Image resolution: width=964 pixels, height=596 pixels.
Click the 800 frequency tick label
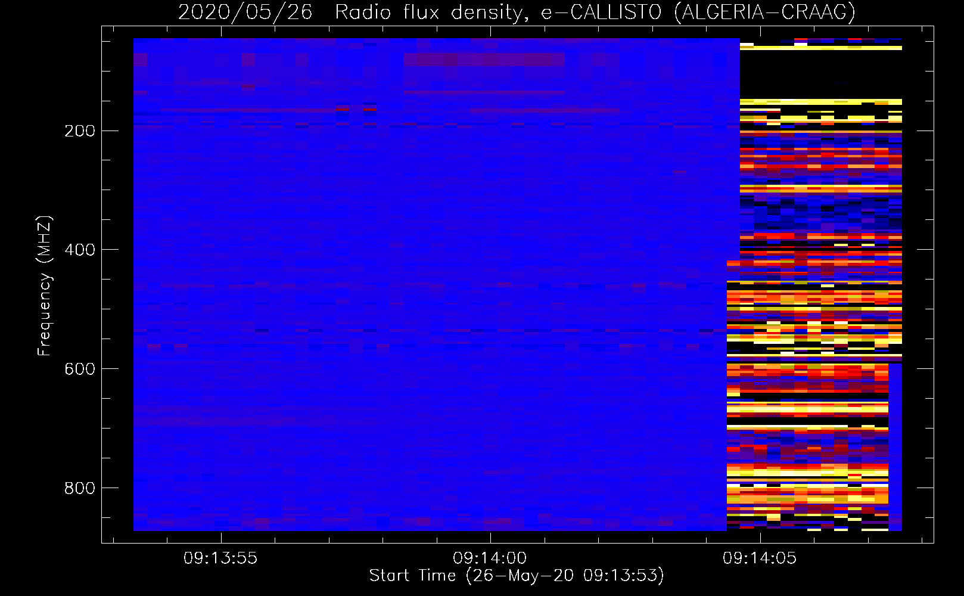click(x=80, y=488)
